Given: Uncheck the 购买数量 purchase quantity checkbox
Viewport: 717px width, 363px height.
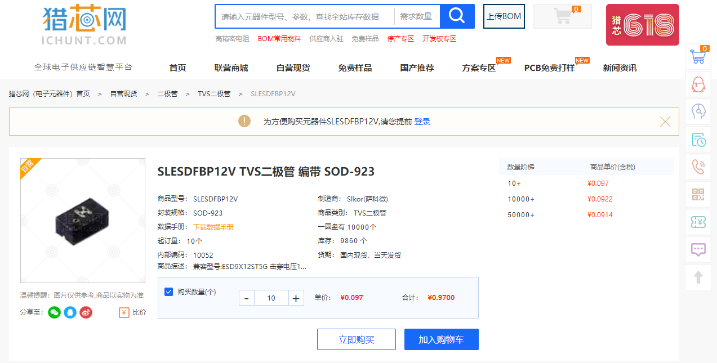Looking at the screenshot, I should pos(168,291).
